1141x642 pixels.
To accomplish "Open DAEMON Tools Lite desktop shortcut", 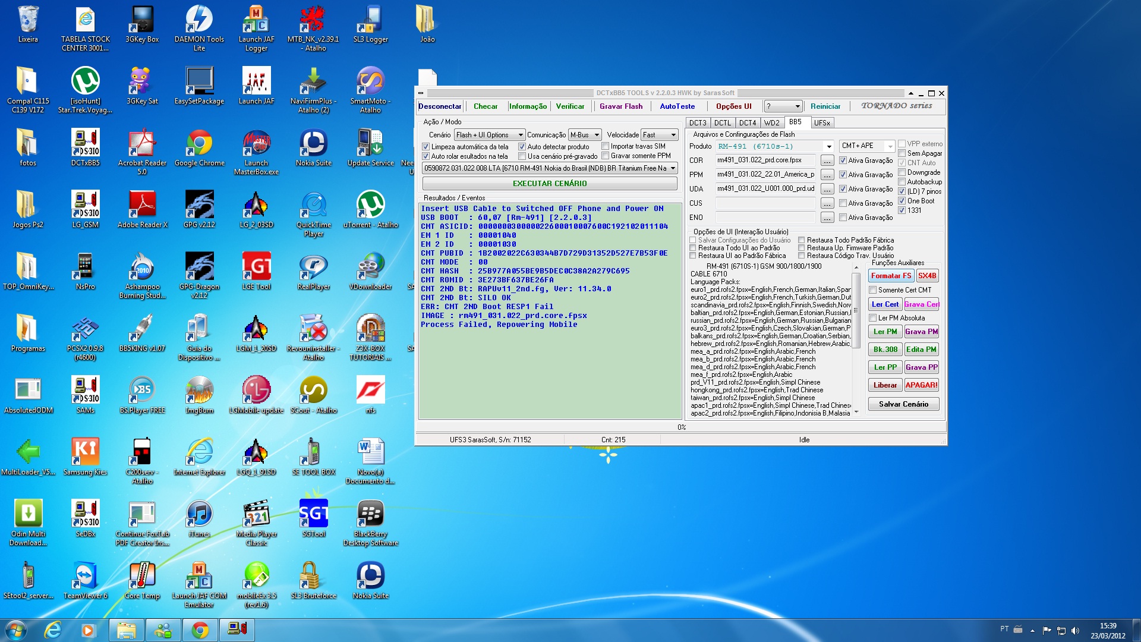I will click(199, 29).
